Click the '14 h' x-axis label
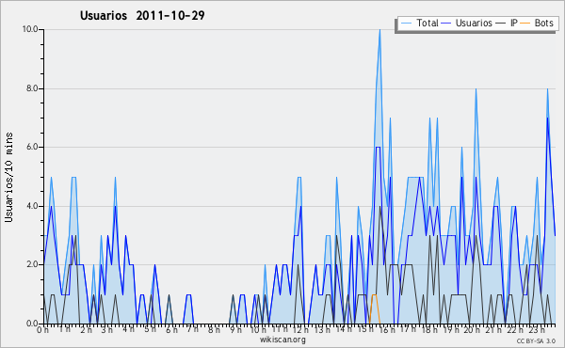Image resolution: width=565 pixels, height=348 pixels. [x=343, y=330]
